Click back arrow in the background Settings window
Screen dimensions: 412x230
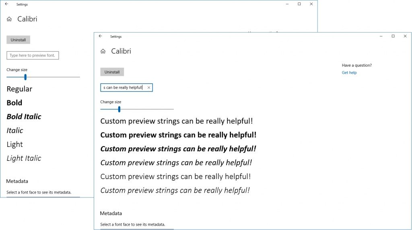click(x=6, y=4)
